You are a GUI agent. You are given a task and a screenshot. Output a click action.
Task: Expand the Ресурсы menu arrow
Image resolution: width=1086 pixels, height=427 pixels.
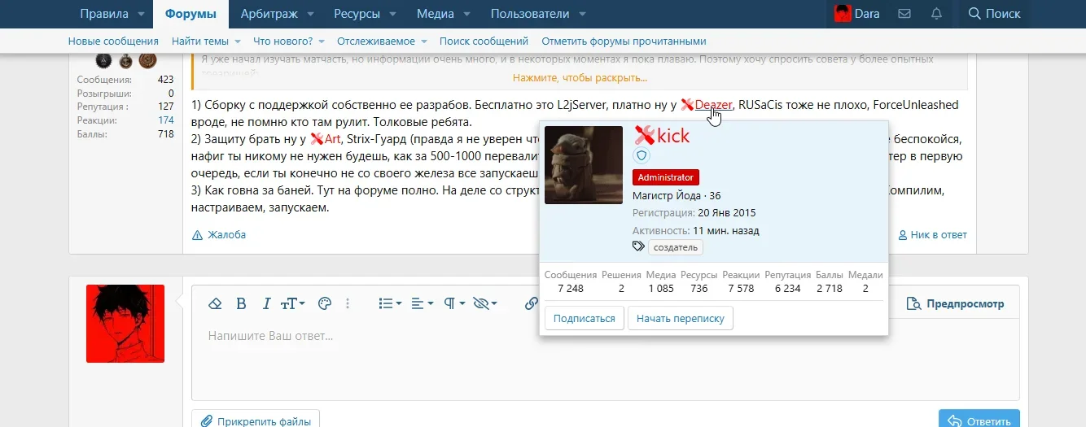pos(392,14)
